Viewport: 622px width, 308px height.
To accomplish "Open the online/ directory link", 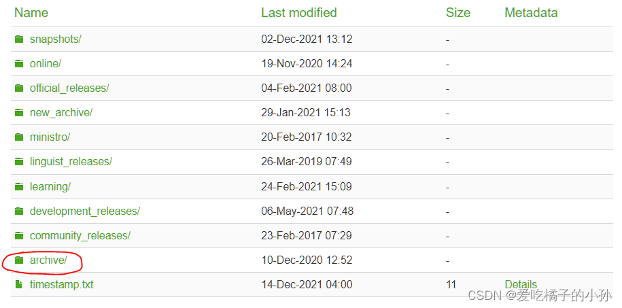I will coord(46,63).
